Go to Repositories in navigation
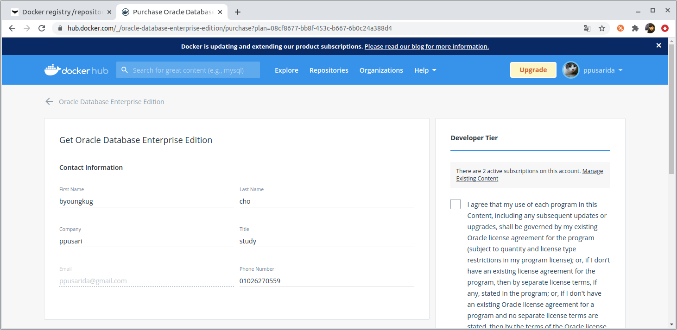This screenshot has width=677, height=330. [x=329, y=70]
